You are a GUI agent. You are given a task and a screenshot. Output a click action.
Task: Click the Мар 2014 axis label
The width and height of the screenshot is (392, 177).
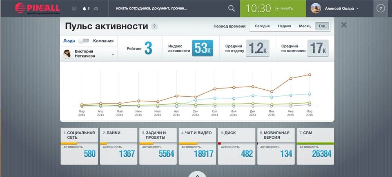click(82, 113)
